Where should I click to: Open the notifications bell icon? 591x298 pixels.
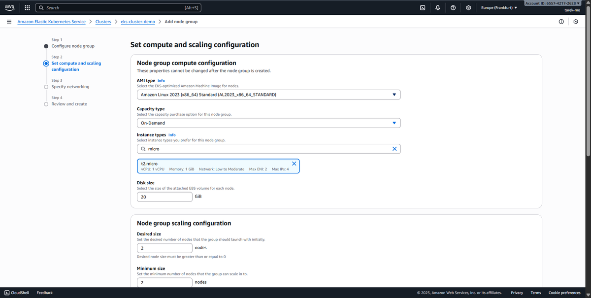438,8
